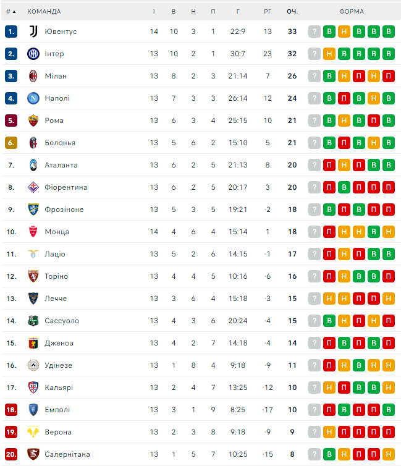Viewport: 401px width, 466px height.
Task: Click the Fiorentina club logo
Action: [x=33, y=187]
